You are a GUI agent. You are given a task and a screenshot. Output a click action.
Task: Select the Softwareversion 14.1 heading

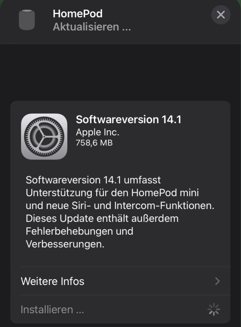click(129, 119)
